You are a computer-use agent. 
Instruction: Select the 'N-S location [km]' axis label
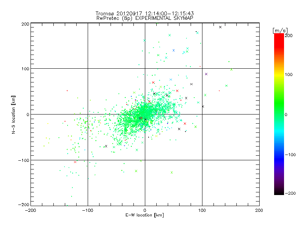13,114
